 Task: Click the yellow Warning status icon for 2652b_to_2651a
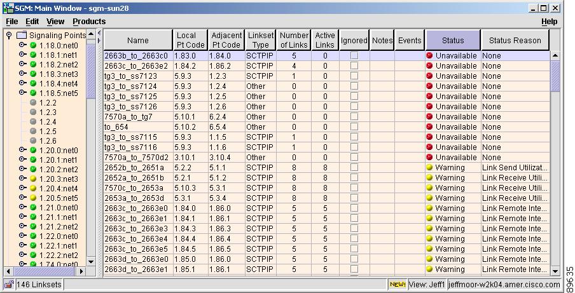pyautogui.click(x=430, y=168)
